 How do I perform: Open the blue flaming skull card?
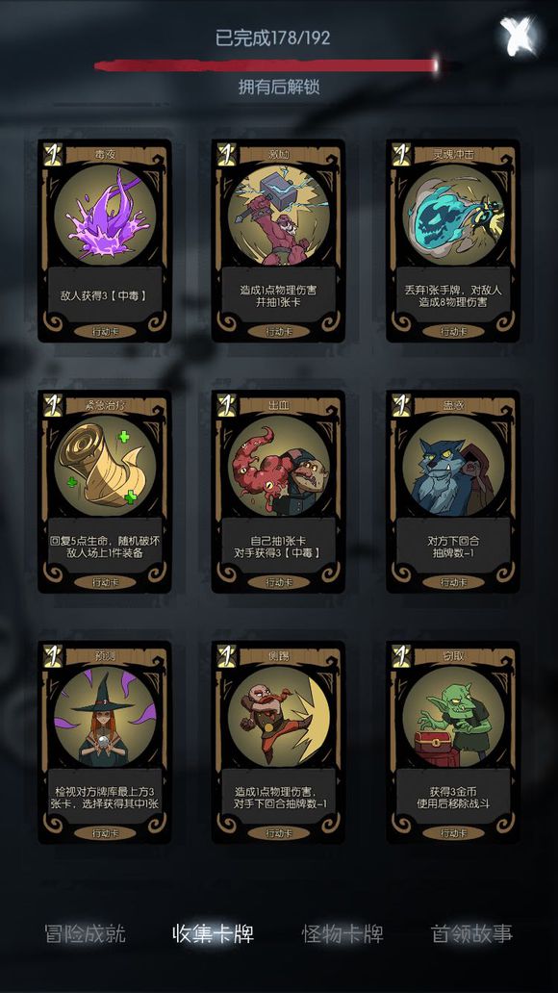point(453,241)
